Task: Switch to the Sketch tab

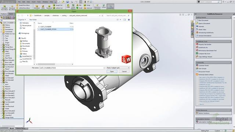Action: click(11, 14)
